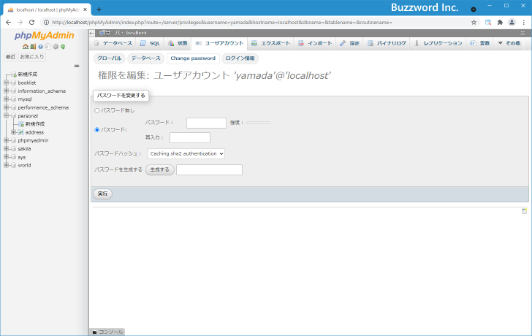This screenshot has height=336, width=532.
Task: Collapse the navigation panel arrow icon
Action: coord(92,33)
